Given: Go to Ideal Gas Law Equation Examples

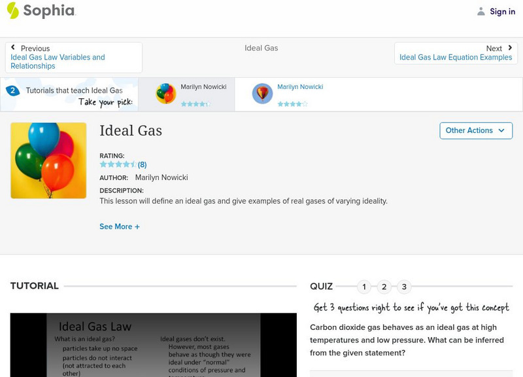Looking at the screenshot, I should click(x=456, y=58).
